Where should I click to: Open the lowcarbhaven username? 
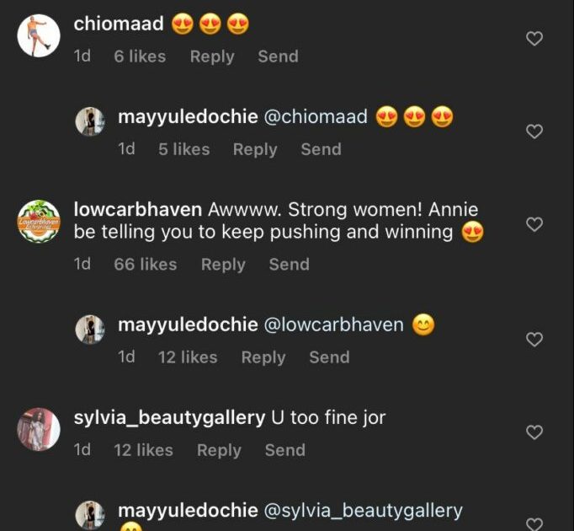click(137, 209)
